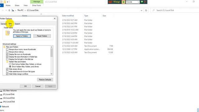Image resolution: width=199 pixels, height=112 pixels.
Task: Click the Properties checkmark icon in quick access toolbar
Action: 1,2
